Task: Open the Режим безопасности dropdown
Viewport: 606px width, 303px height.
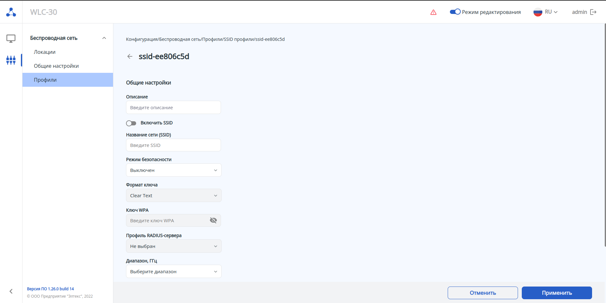Action: (x=174, y=170)
